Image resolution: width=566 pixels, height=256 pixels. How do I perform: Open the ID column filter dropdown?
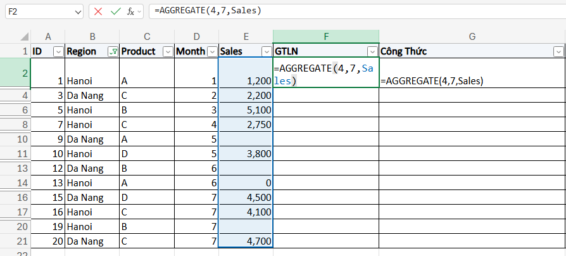pos(58,51)
